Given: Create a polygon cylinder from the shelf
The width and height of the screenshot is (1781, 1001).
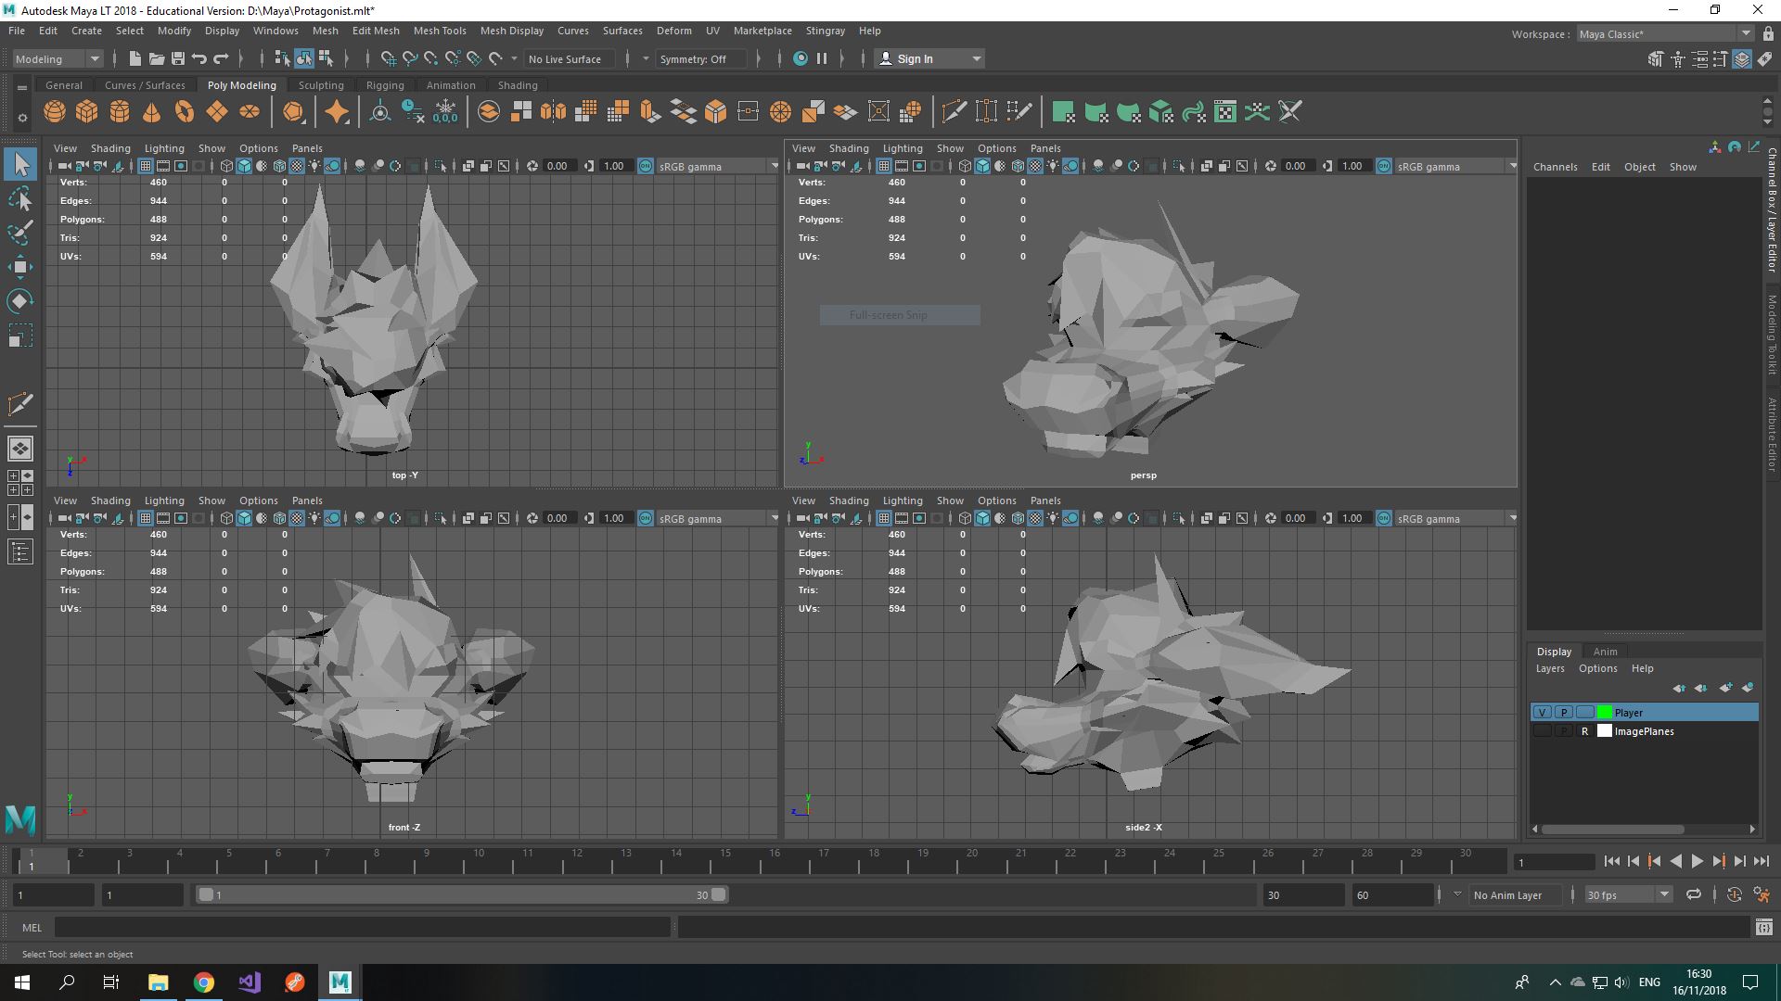Looking at the screenshot, I should click(x=120, y=112).
